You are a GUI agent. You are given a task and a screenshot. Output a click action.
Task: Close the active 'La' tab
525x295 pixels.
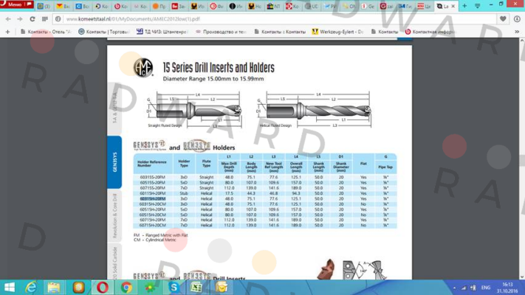(x=453, y=6)
